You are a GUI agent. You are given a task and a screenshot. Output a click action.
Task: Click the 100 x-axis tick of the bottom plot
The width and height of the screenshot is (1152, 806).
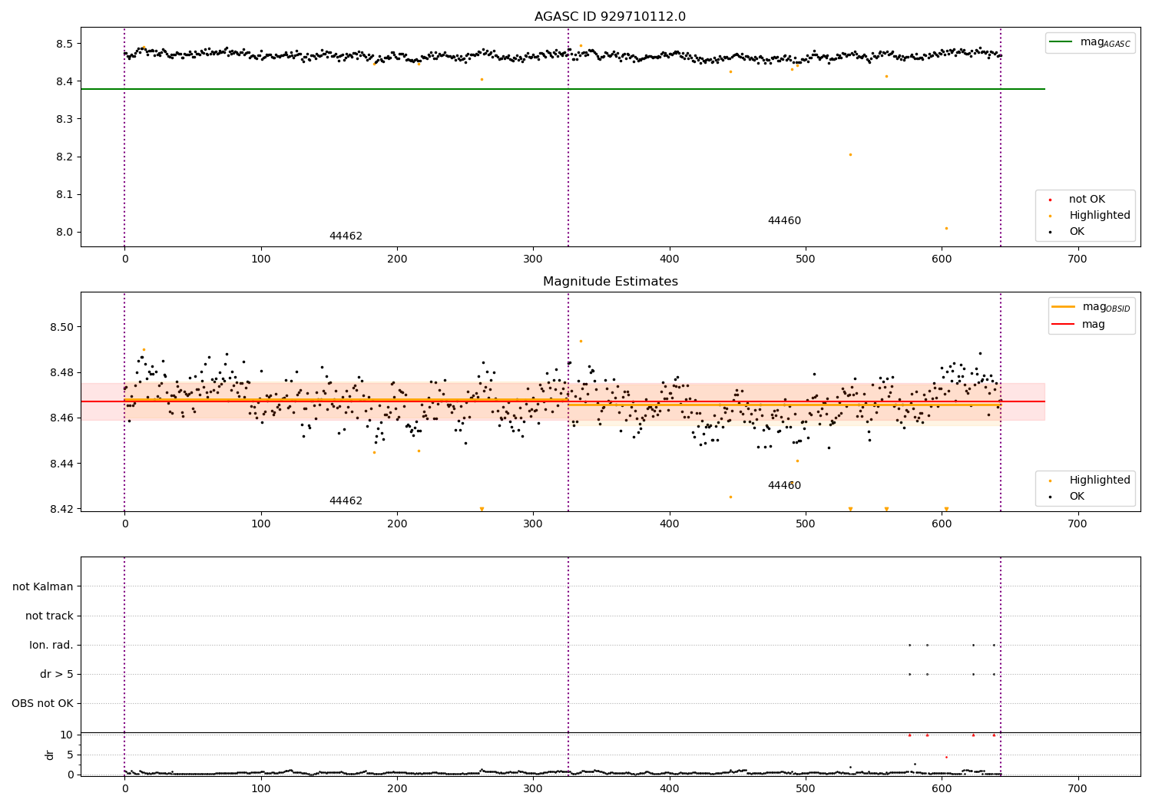point(261,788)
